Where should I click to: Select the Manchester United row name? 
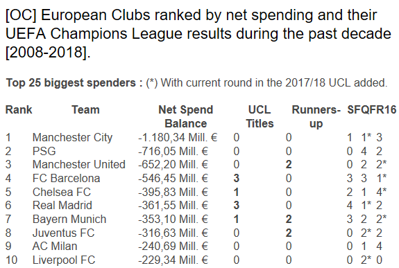79,165
